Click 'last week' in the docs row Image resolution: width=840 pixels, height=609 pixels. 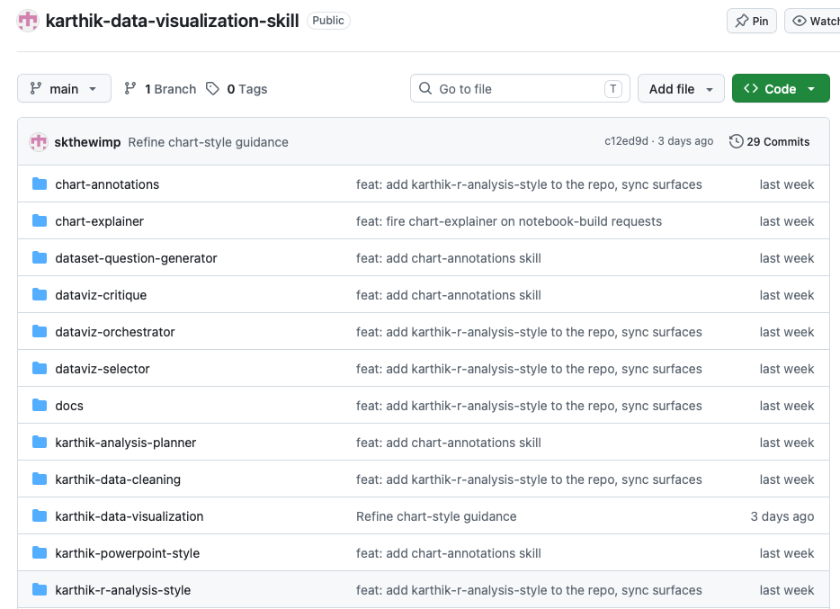pos(786,406)
